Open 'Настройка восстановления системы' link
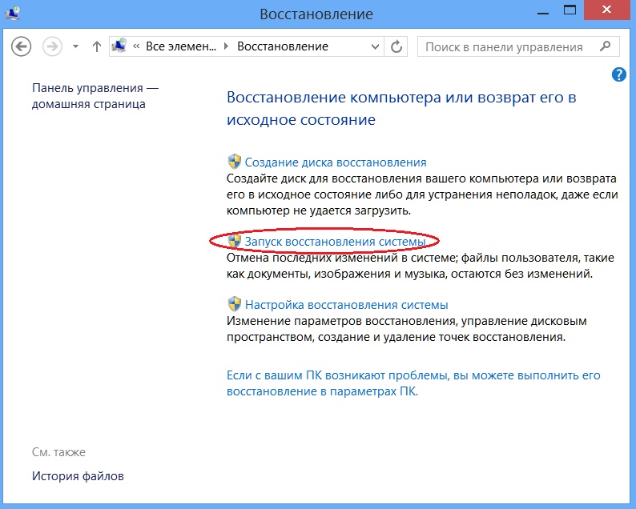This screenshot has height=509, width=636. pyautogui.click(x=346, y=305)
